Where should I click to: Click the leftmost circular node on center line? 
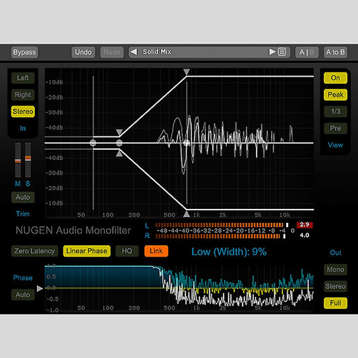point(93,143)
